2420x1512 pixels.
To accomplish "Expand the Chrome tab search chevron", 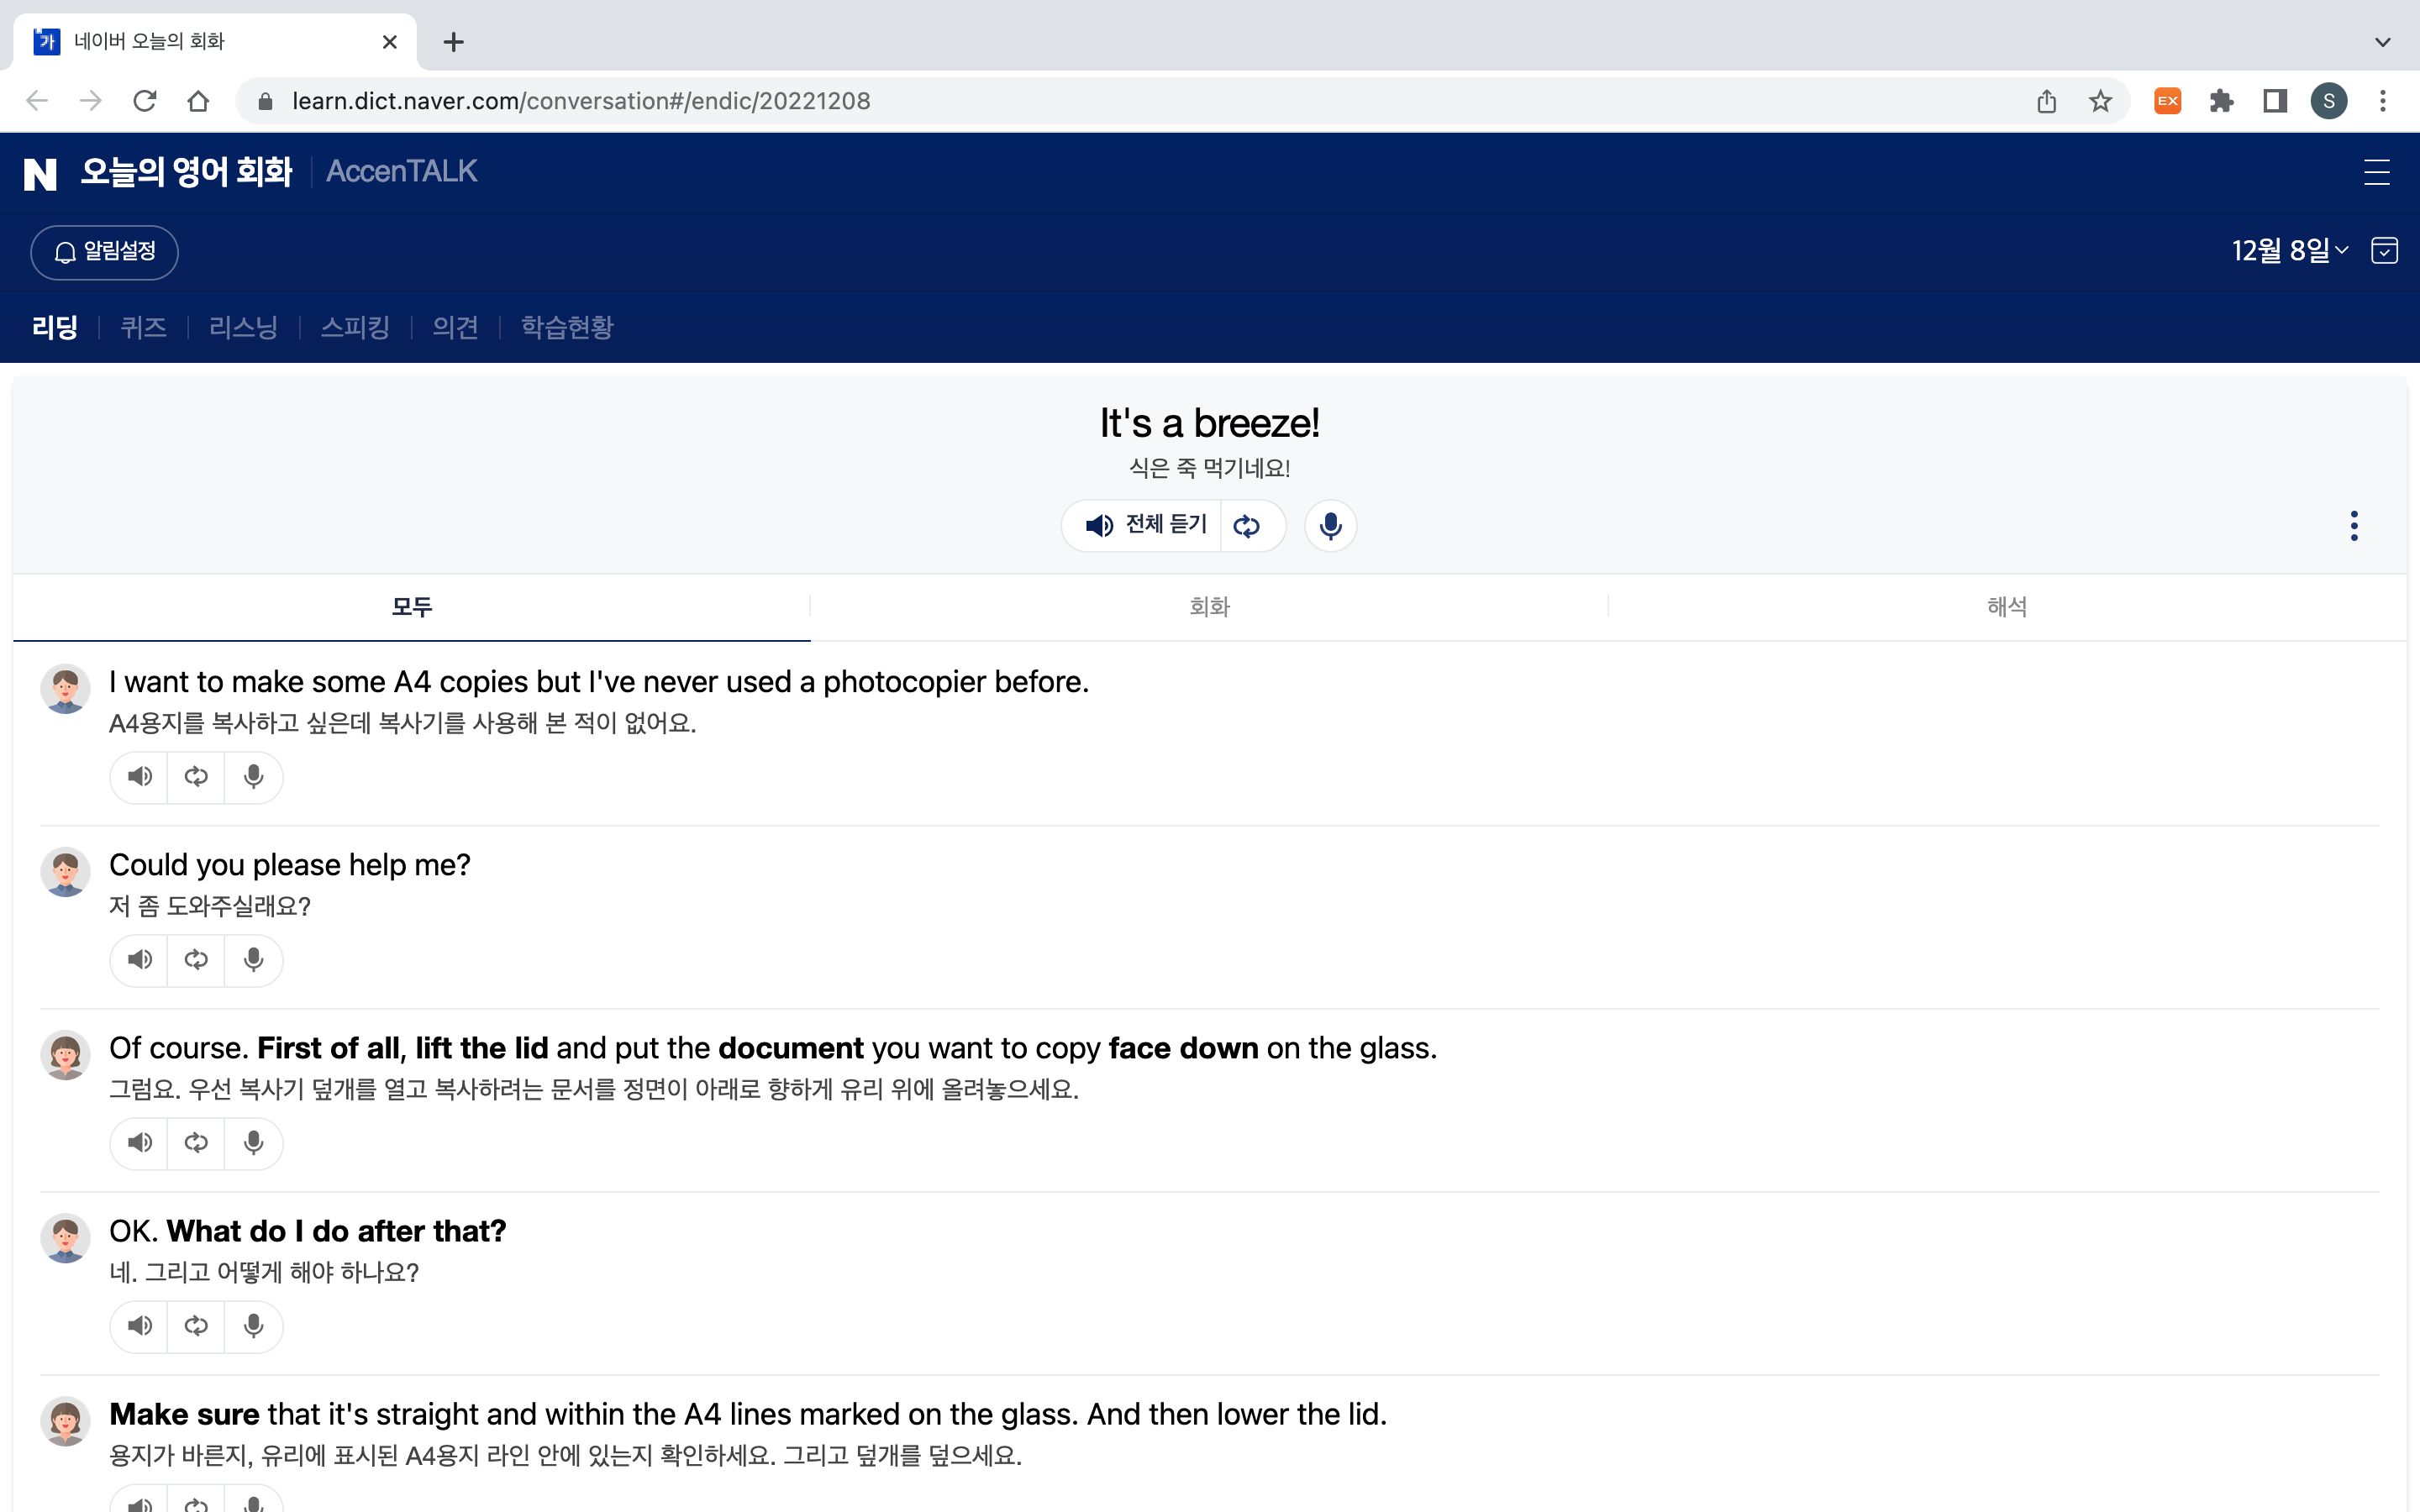I will click(2382, 42).
